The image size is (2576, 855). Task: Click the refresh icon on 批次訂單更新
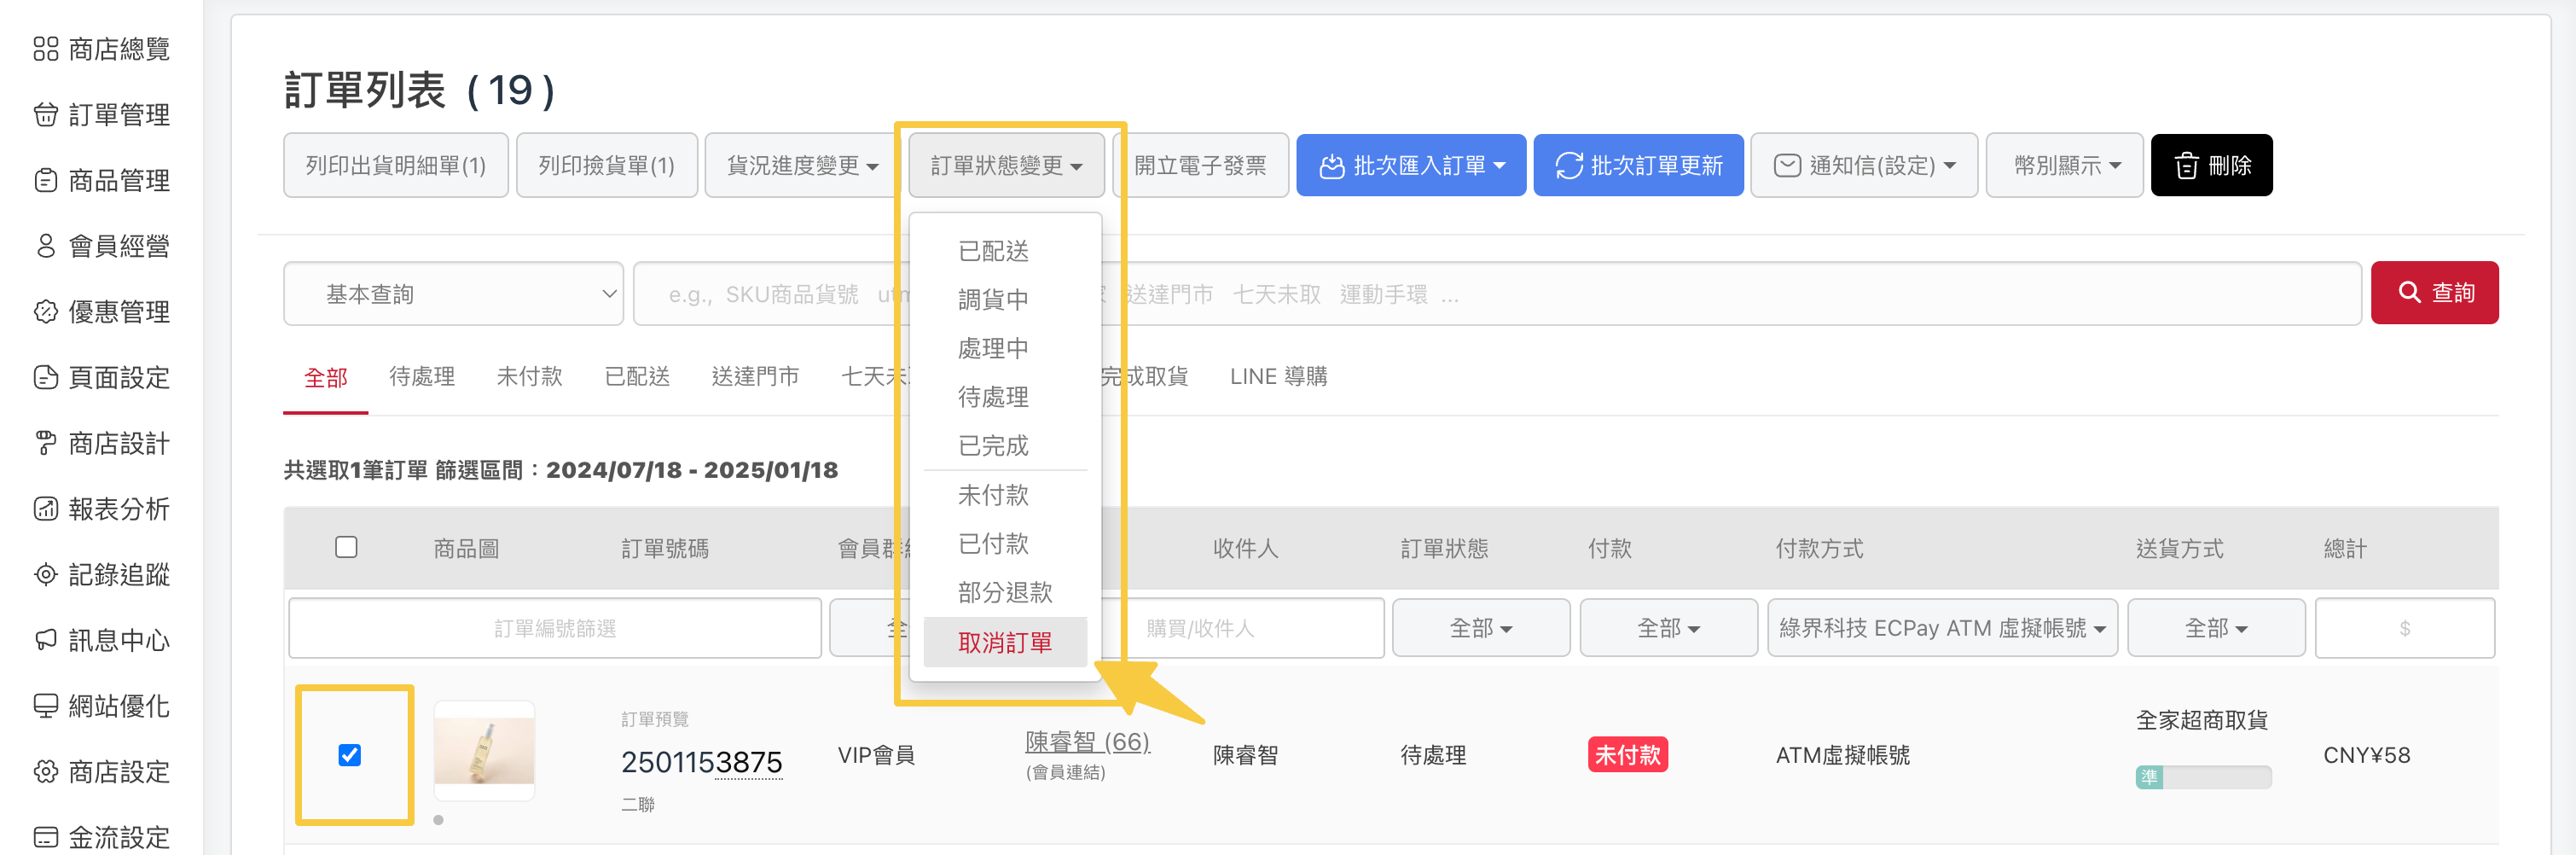1568,166
